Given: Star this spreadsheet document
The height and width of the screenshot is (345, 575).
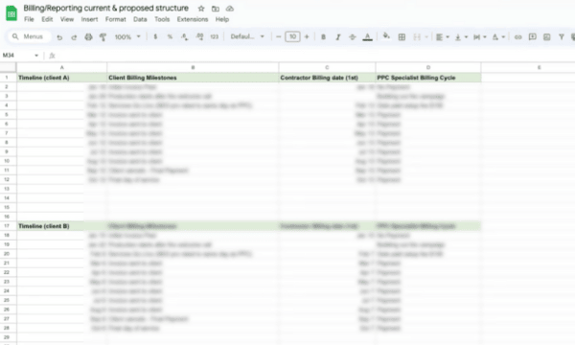Looking at the screenshot, I should pos(201,9).
